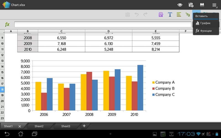Image resolution: width=221 pixels, height=138 pixels.
Task: Open the hamburger overflow menu
Action: coord(214,5)
